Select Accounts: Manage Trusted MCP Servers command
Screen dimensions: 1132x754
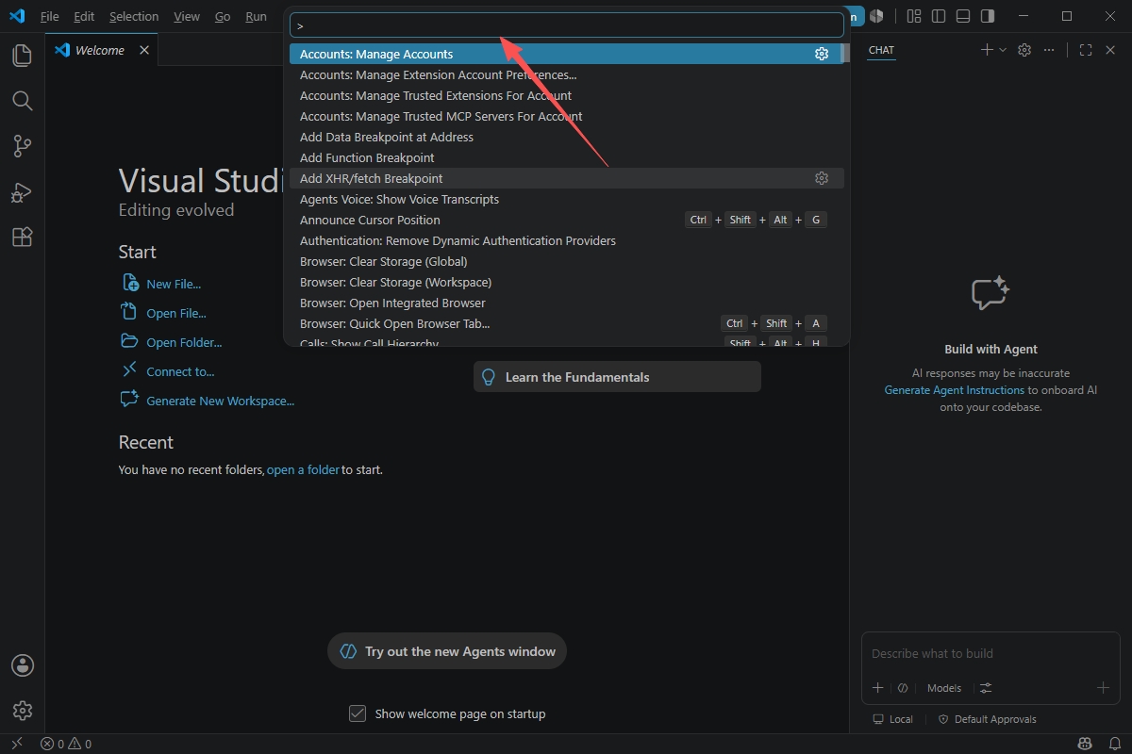click(x=567, y=116)
